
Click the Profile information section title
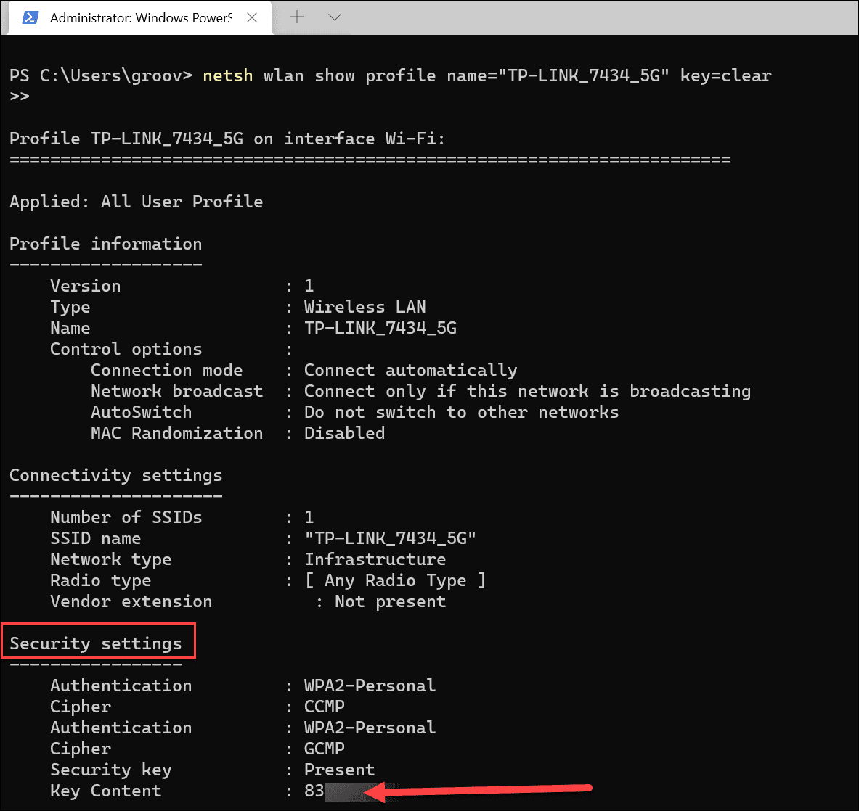pos(105,244)
